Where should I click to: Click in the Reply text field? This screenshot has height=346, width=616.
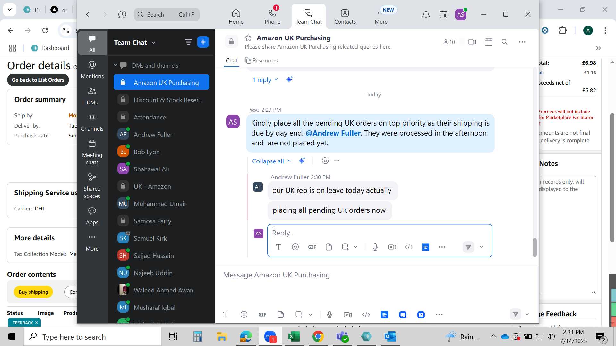pyautogui.click(x=380, y=233)
